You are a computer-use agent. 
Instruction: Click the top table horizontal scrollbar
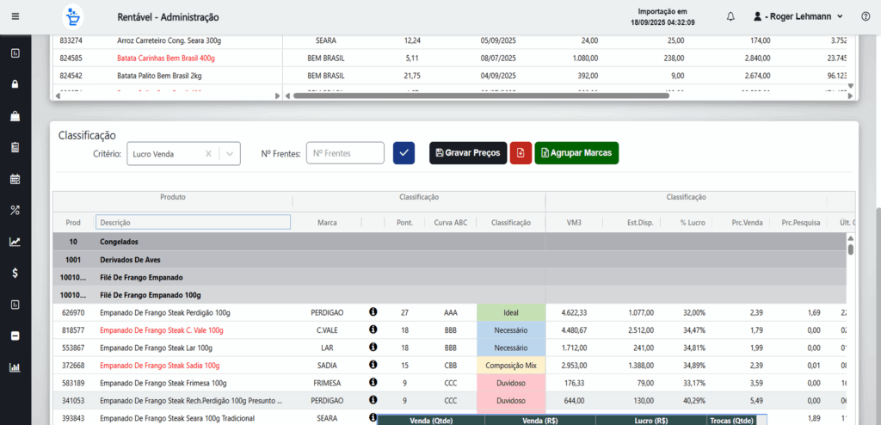point(480,95)
